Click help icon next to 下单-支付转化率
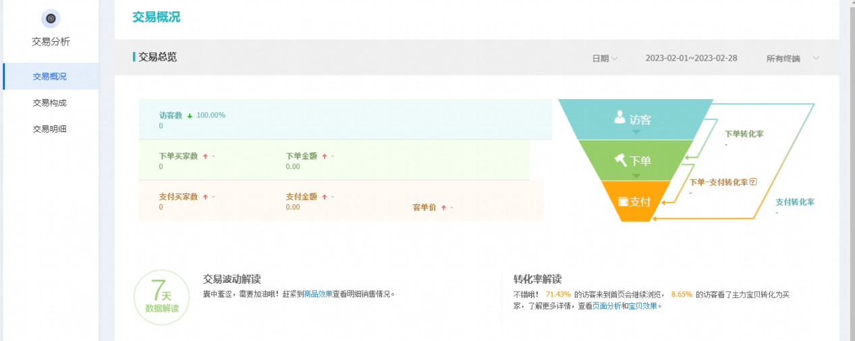855x341 pixels. point(753,182)
